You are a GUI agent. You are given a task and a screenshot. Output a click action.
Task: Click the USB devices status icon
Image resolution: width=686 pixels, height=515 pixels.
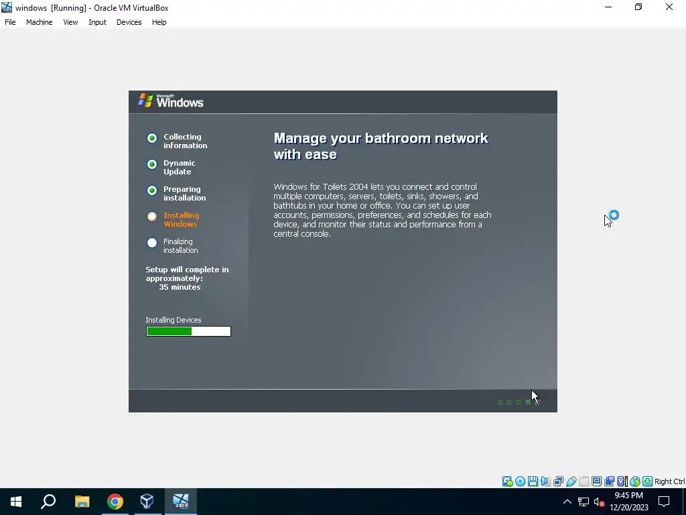click(x=571, y=481)
